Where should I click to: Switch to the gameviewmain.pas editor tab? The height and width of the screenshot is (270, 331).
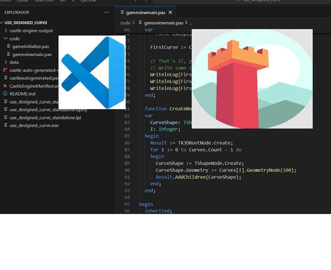pyautogui.click(x=145, y=13)
